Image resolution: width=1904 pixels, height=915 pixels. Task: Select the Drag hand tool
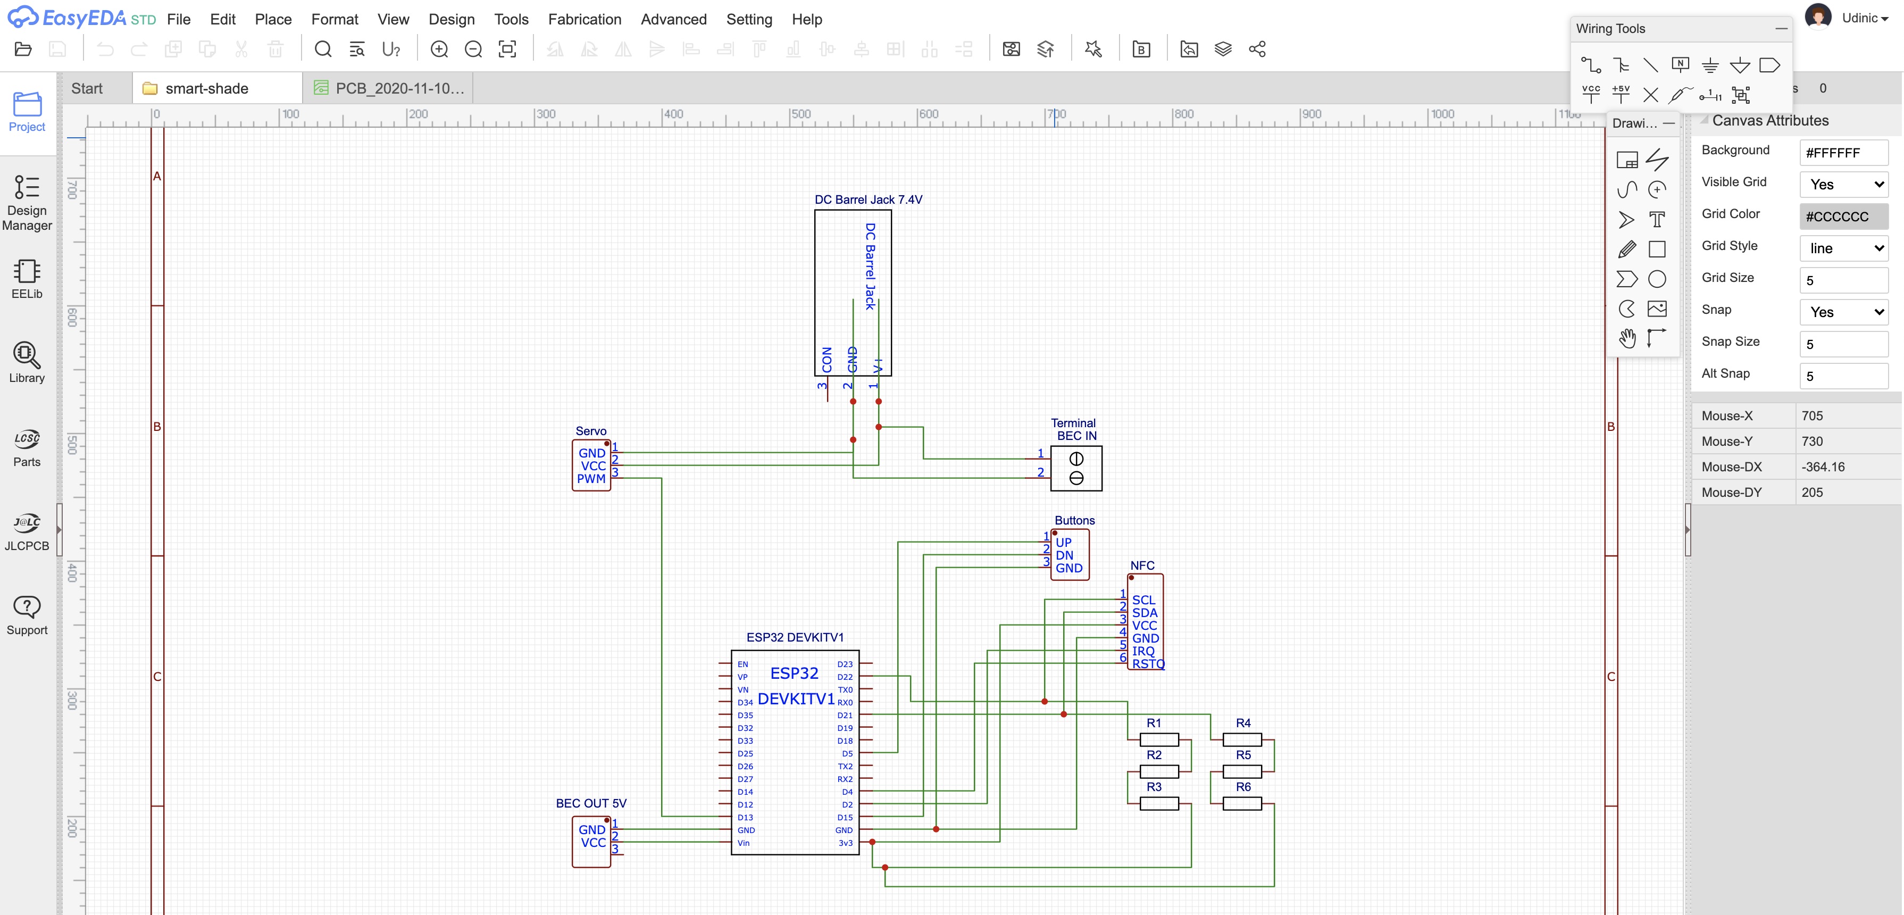(x=1627, y=338)
